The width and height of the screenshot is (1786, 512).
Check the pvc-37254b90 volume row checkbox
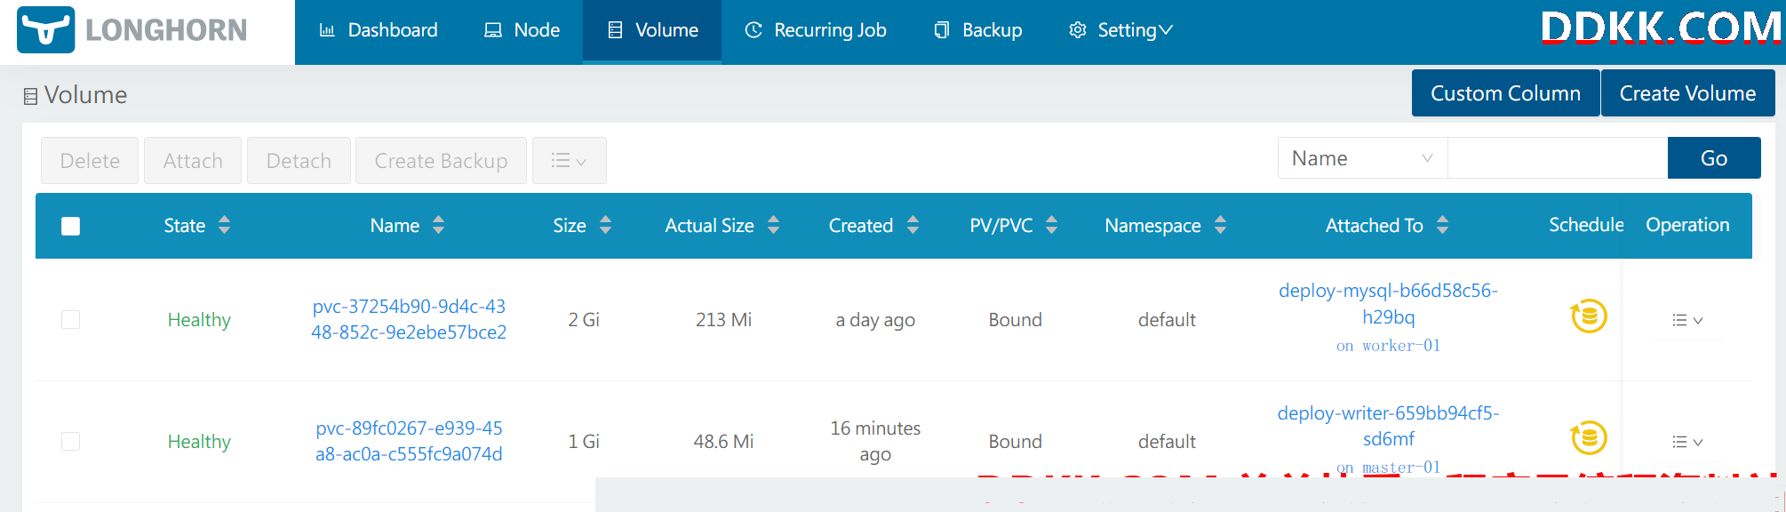71,319
